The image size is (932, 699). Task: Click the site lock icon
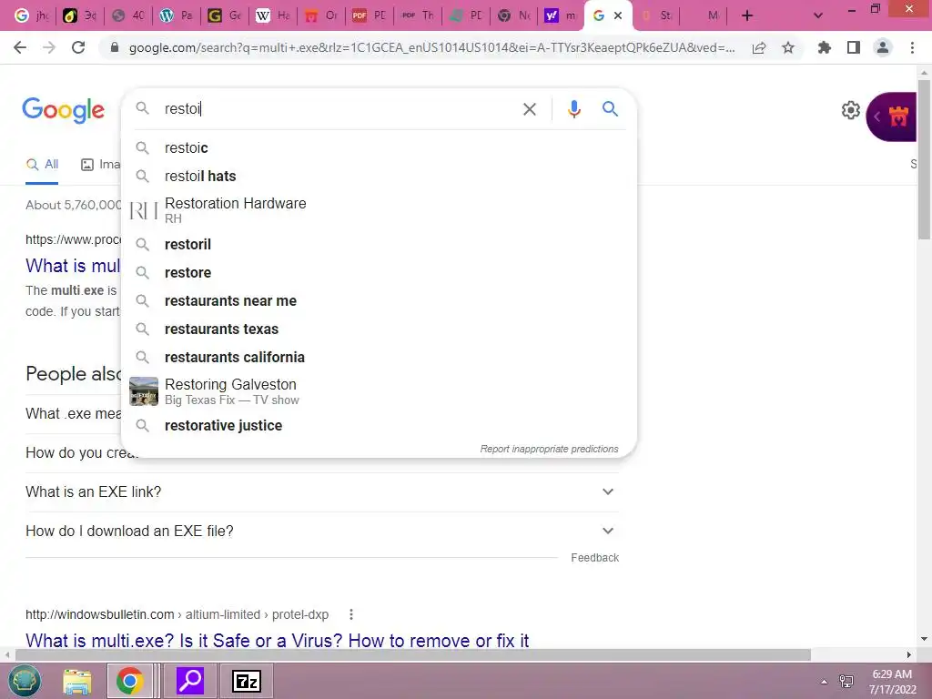[115, 47]
